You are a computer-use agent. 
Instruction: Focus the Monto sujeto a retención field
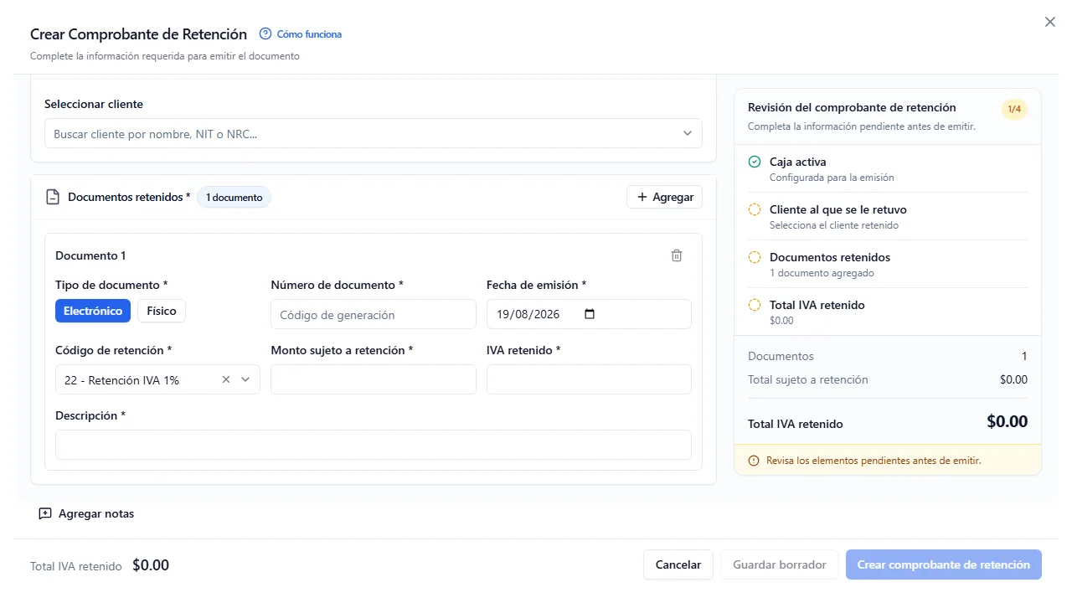point(374,379)
